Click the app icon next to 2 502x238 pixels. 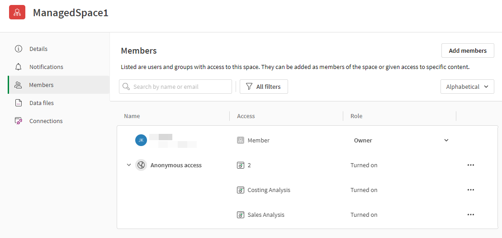[241, 165]
